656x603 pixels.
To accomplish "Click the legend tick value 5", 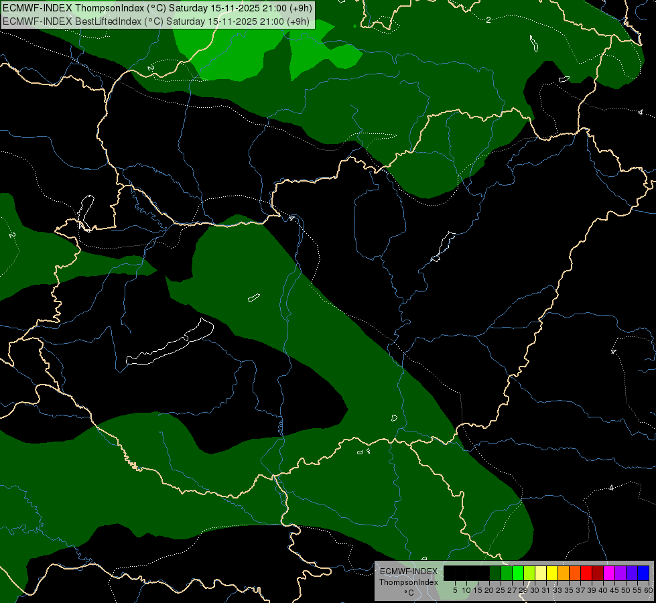I will click(455, 590).
